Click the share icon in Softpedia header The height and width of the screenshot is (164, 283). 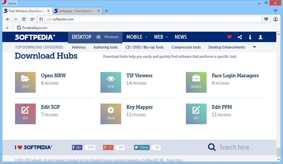pos(240,37)
